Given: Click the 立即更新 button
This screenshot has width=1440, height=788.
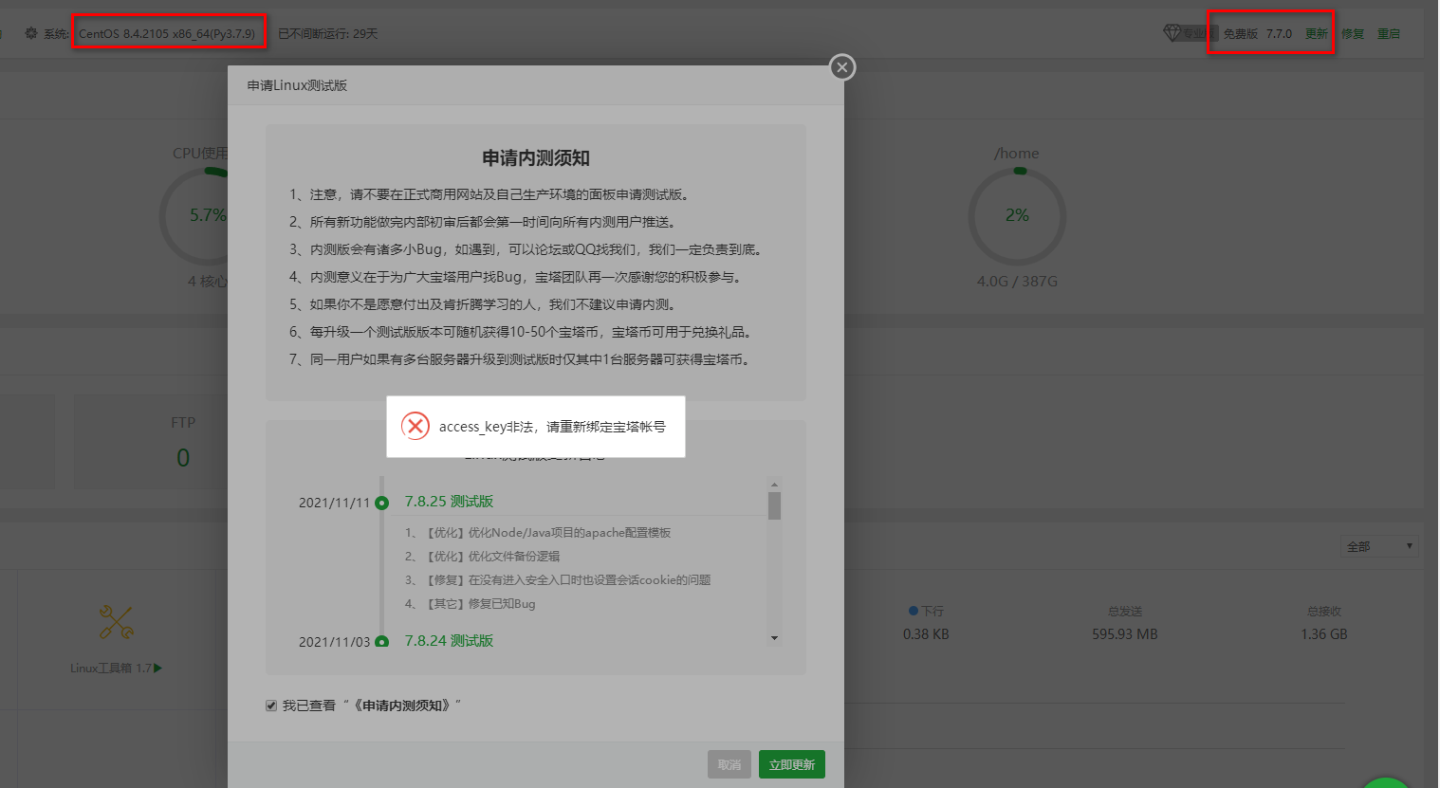Looking at the screenshot, I should 792,764.
